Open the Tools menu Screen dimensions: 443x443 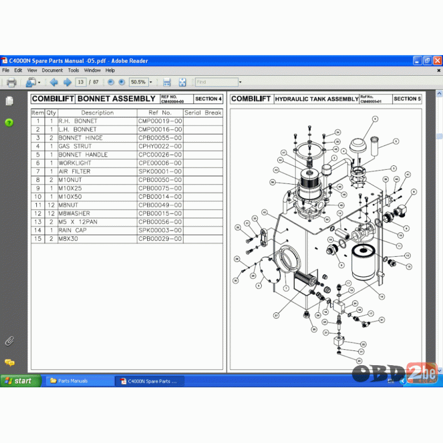[x=73, y=70]
